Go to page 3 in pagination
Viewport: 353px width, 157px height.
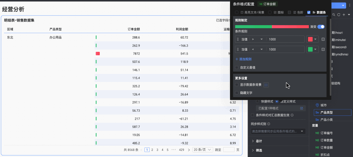[x=157, y=150]
